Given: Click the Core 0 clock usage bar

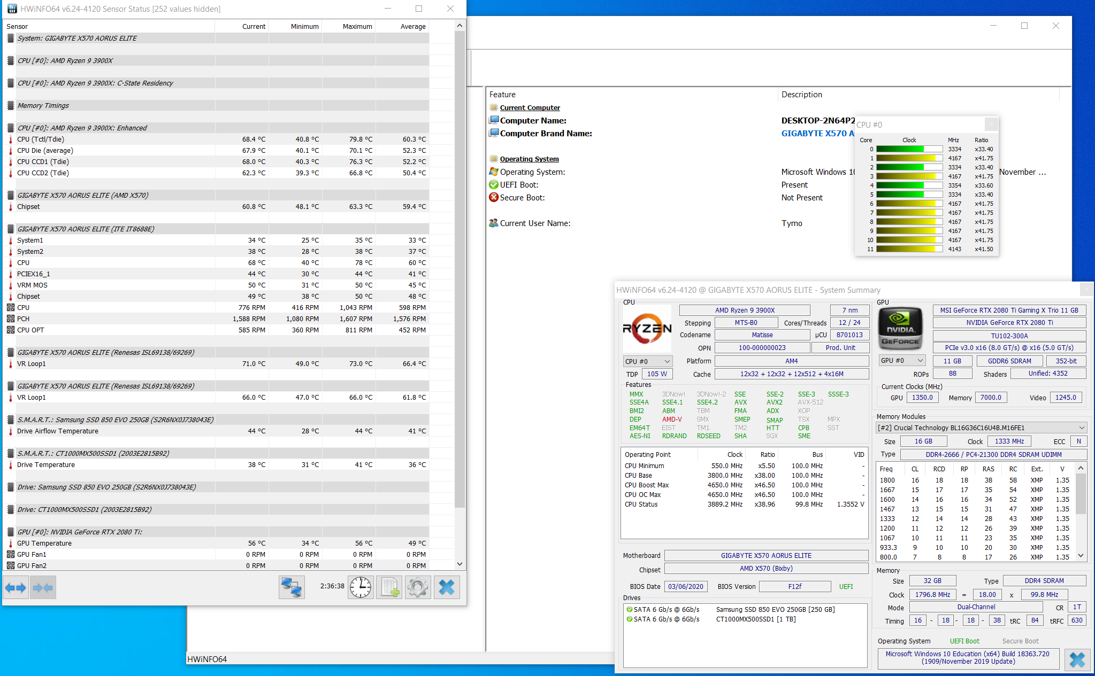Looking at the screenshot, I should point(909,149).
